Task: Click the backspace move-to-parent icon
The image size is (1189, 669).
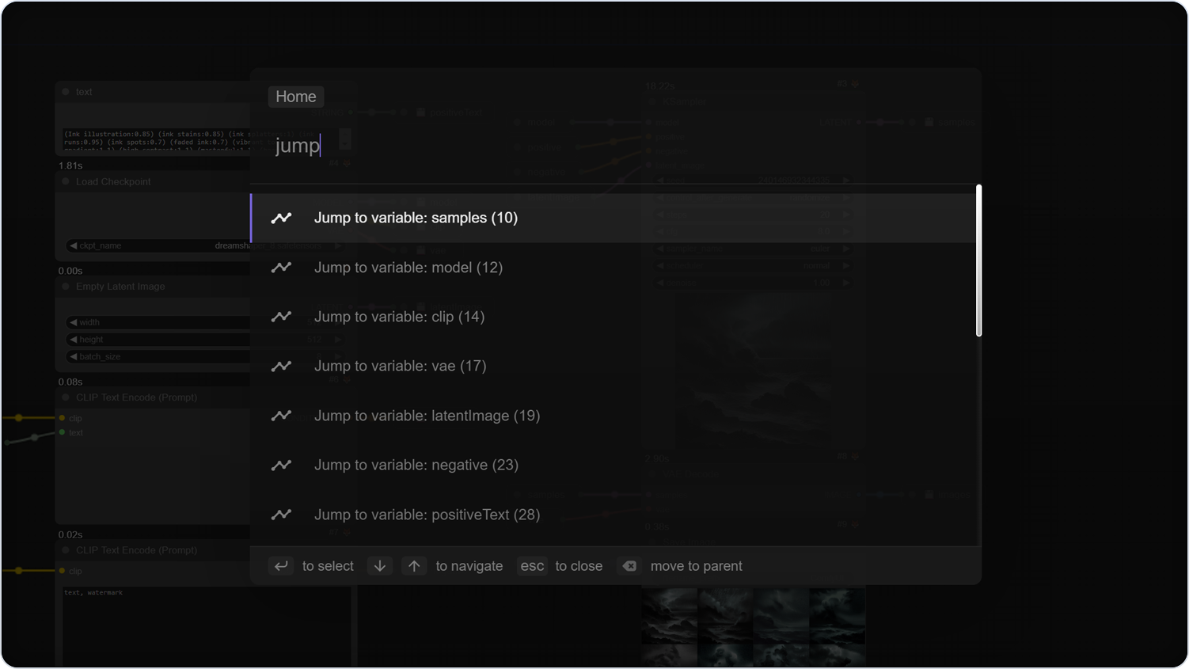Action: (629, 566)
